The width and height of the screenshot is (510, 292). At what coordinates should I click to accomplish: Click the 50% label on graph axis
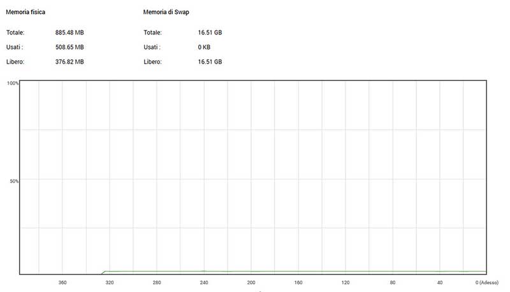point(13,181)
